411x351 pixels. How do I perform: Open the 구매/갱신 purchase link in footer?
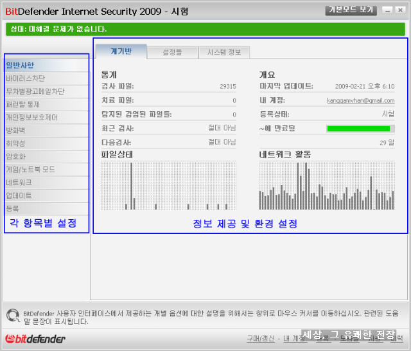(x=261, y=339)
